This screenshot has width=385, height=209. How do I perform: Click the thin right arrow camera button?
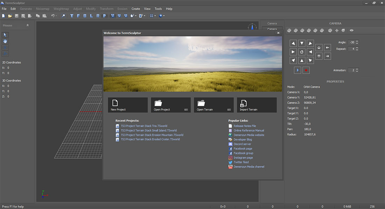[x=327, y=56]
